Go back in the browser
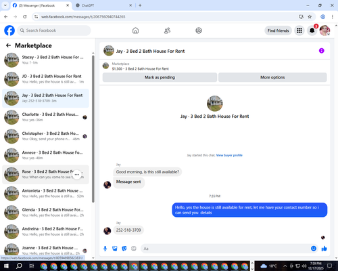Image resolution: width=338 pixels, height=271 pixels. (x=6, y=17)
